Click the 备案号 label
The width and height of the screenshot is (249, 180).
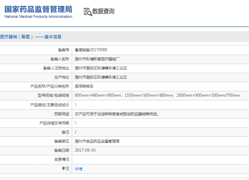[x=63, y=50]
